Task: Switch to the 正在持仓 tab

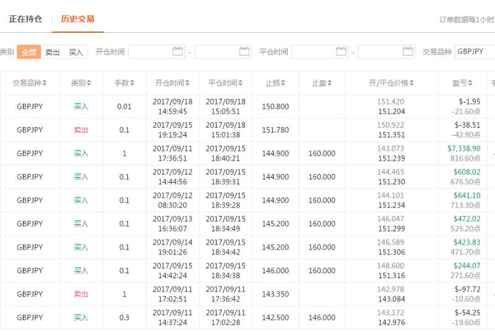Action: (25, 19)
